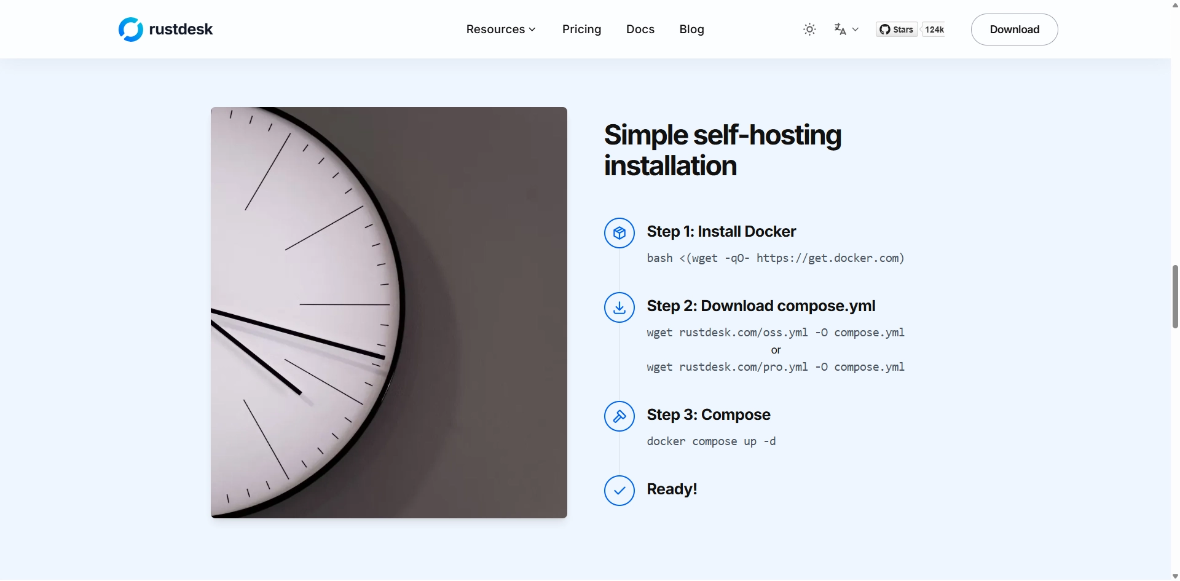Open the language translate selector

tap(846, 30)
